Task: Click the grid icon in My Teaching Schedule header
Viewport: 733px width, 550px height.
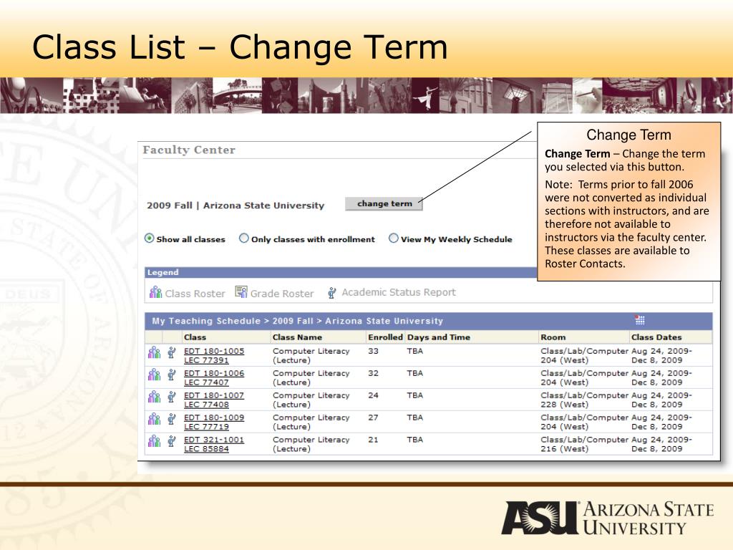Action: click(640, 320)
